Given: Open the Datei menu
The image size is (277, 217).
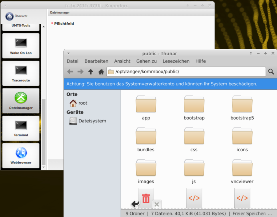Looking at the screenshot, I should coord(73,61).
